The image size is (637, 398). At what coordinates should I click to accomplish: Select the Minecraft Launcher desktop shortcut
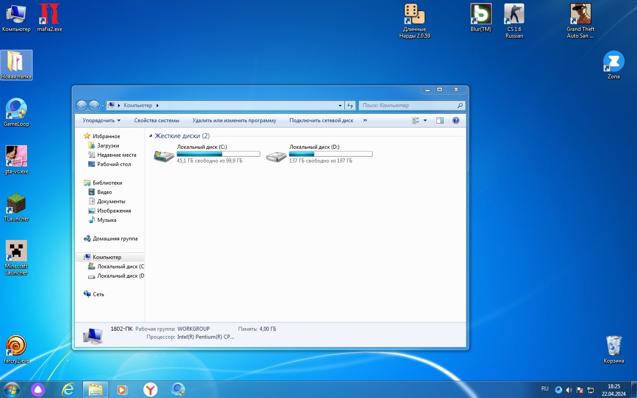(x=16, y=258)
